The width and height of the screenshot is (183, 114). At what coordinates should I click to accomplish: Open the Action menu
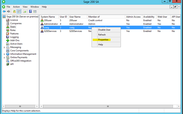(16, 7)
